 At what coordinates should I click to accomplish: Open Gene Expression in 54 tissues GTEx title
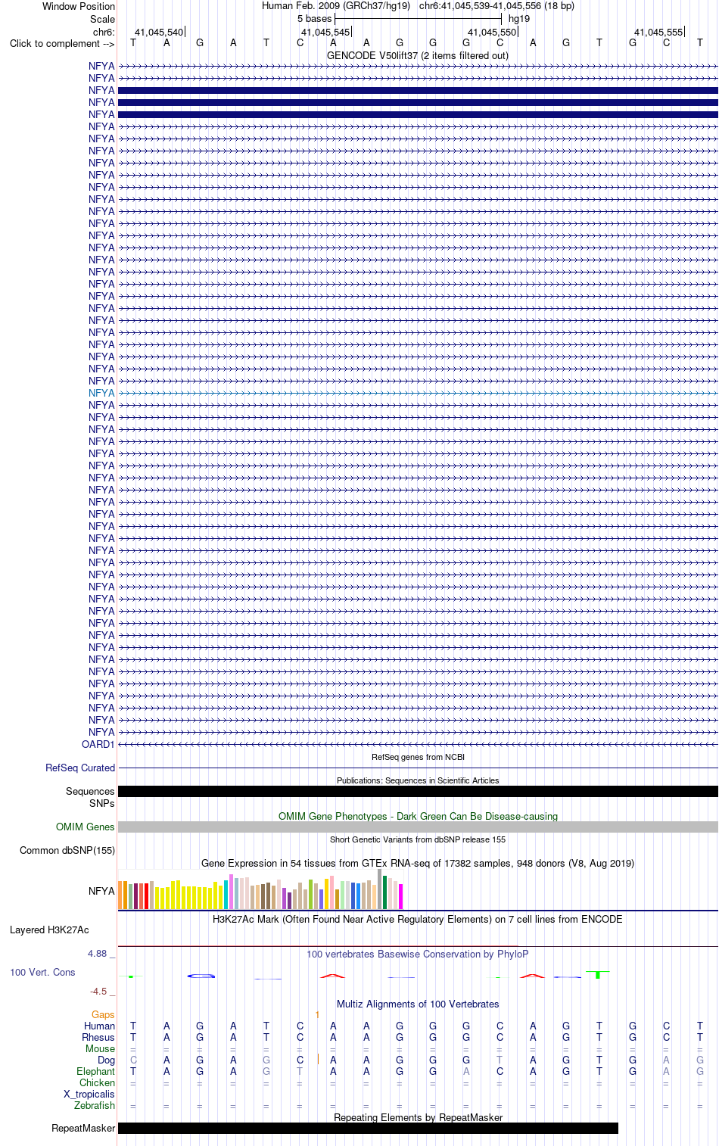click(418, 863)
